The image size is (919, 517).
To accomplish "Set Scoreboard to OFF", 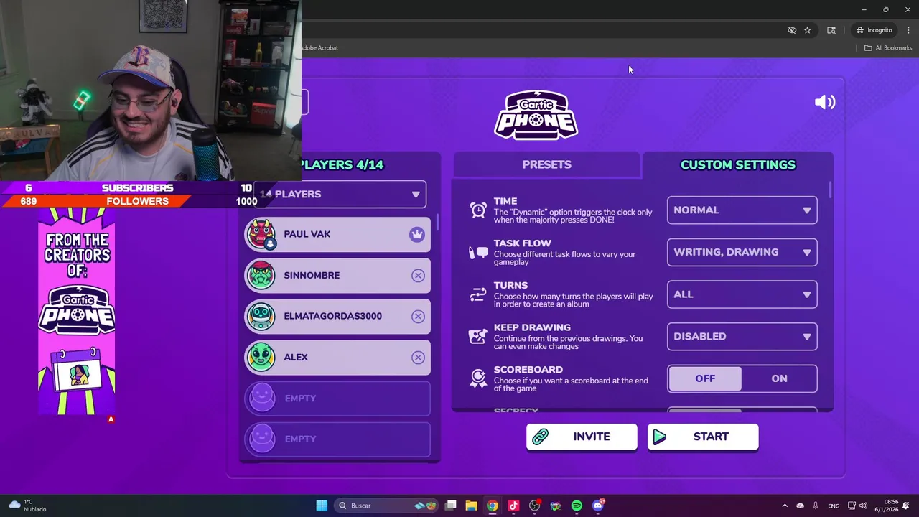I will pos(705,378).
